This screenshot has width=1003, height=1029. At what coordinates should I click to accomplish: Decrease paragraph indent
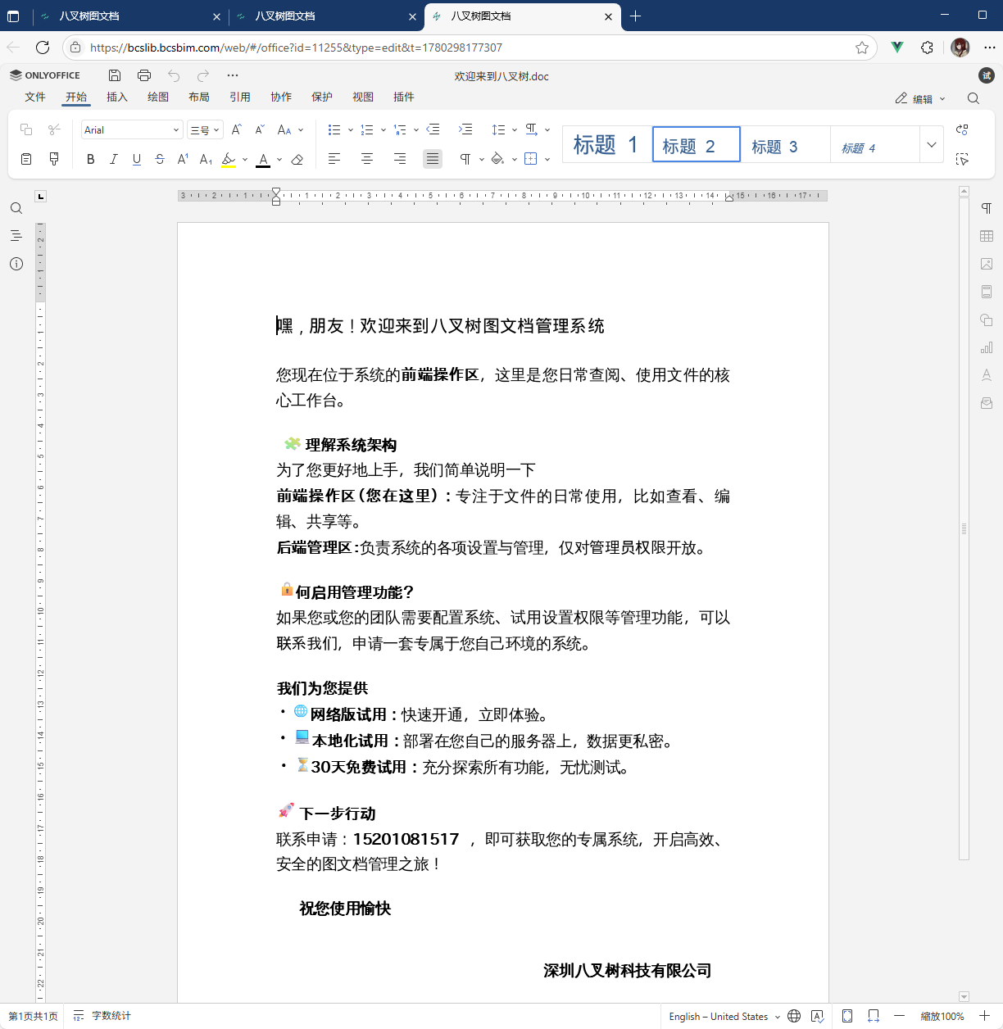tap(433, 129)
